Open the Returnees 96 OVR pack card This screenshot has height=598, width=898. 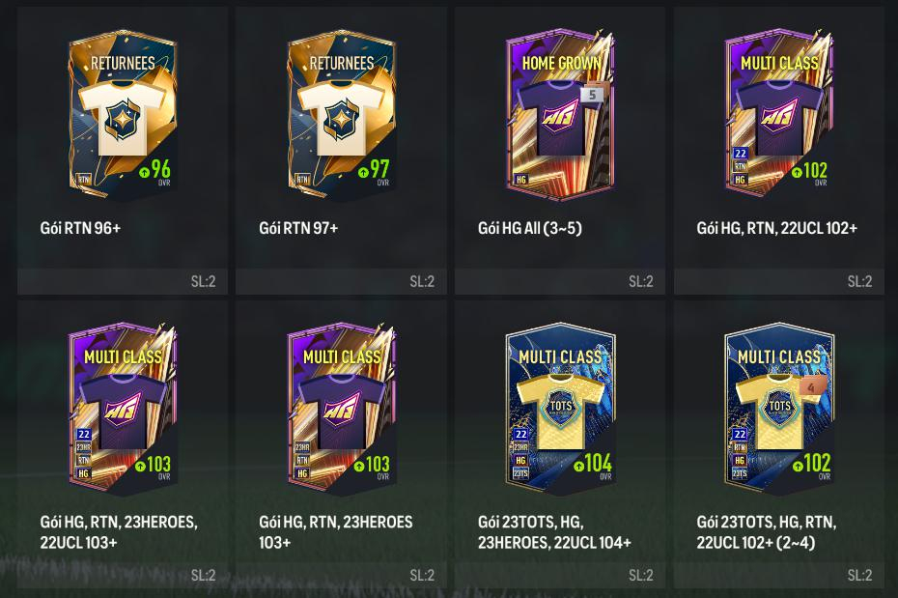coord(123,115)
